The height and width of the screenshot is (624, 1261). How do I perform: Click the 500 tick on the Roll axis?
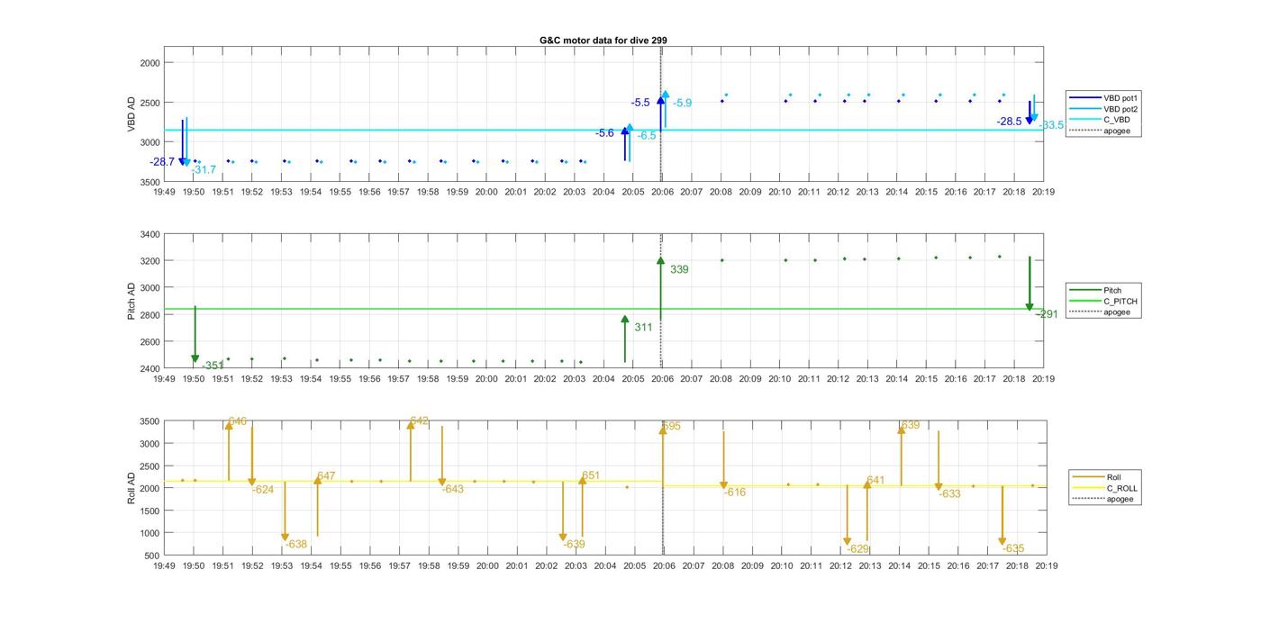coord(152,556)
